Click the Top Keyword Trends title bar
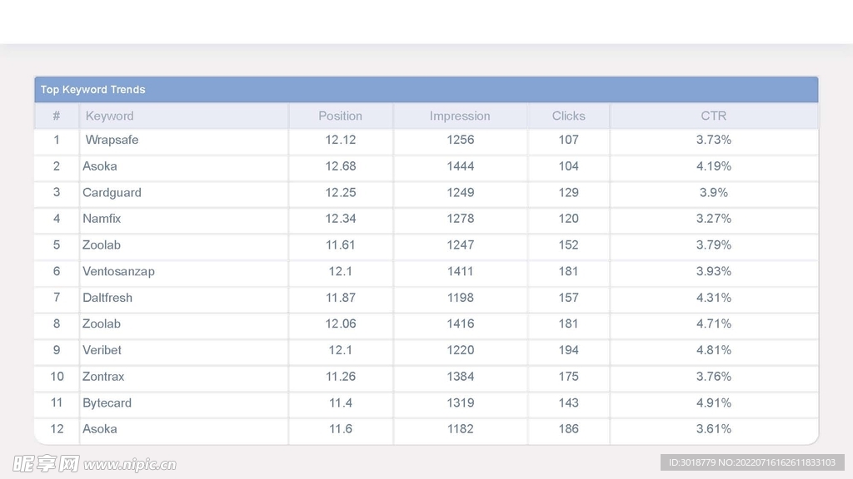This screenshot has width=853, height=479. (x=426, y=90)
